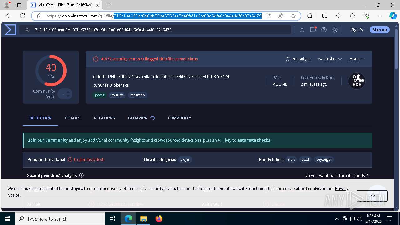Click the Runtime Broker.exe file name

pyautogui.click(x=110, y=85)
